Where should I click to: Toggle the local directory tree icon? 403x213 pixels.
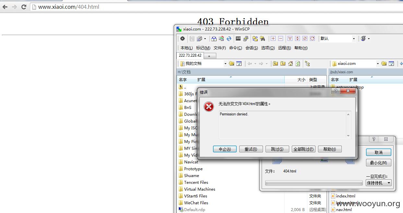(x=307, y=64)
